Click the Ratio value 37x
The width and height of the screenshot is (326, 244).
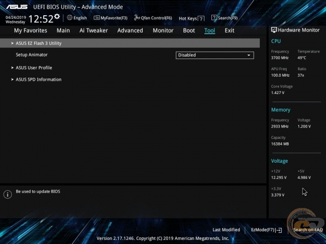pos(301,75)
